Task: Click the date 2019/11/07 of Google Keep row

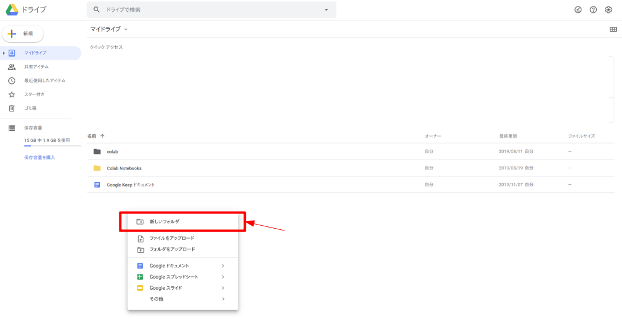Action: (510, 185)
